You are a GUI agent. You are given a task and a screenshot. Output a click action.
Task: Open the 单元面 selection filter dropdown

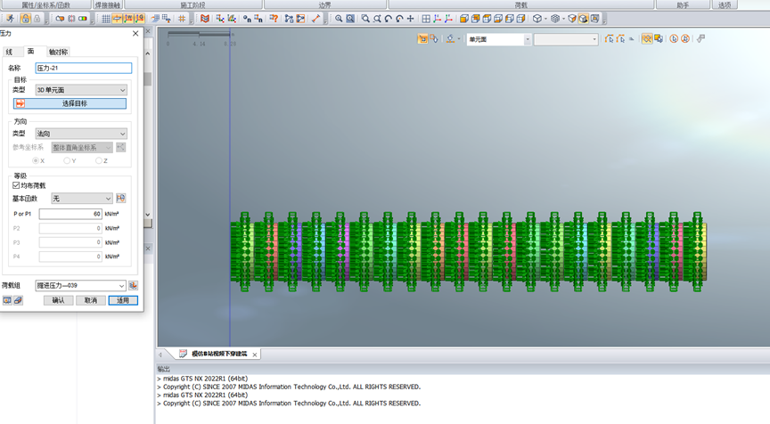tap(499, 39)
